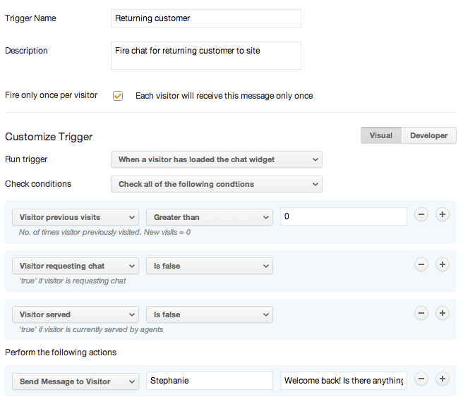Screen dimensions: 463x404
Task: Add a condition after Visitor requesting chat
Action: click(443, 264)
